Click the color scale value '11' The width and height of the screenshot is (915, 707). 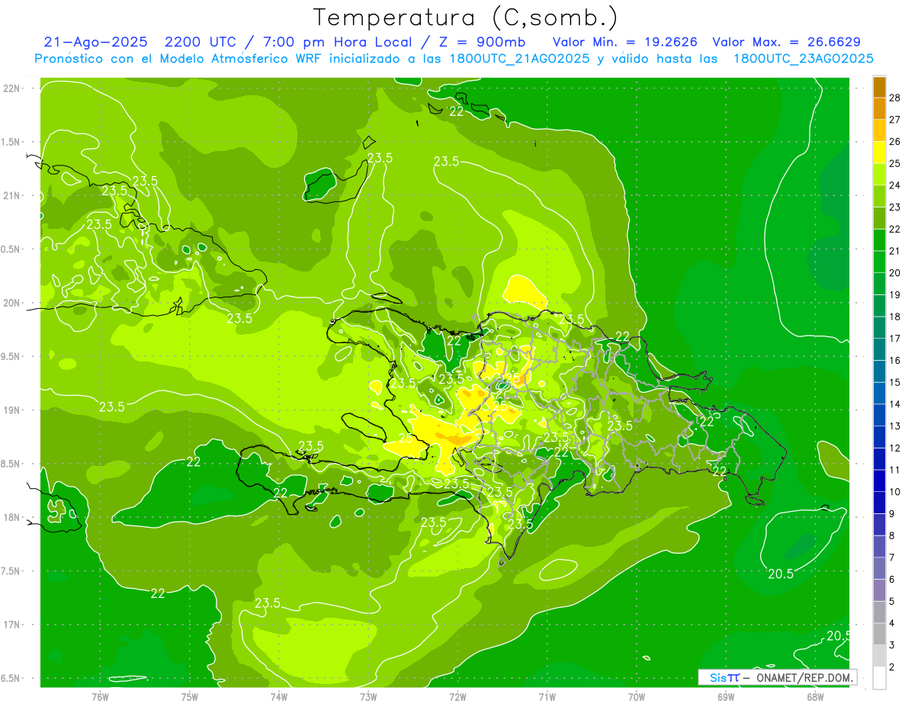tap(895, 470)
